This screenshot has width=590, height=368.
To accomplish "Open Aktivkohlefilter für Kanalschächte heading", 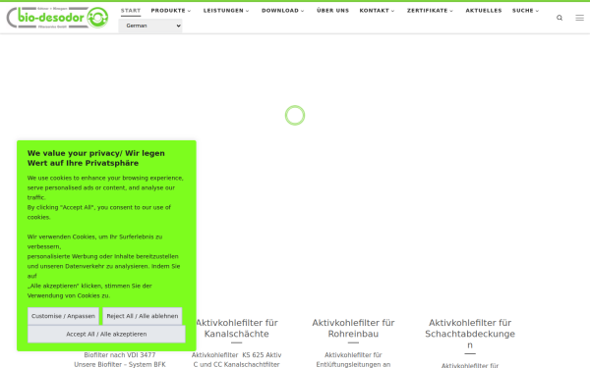I will pos(237,328).
